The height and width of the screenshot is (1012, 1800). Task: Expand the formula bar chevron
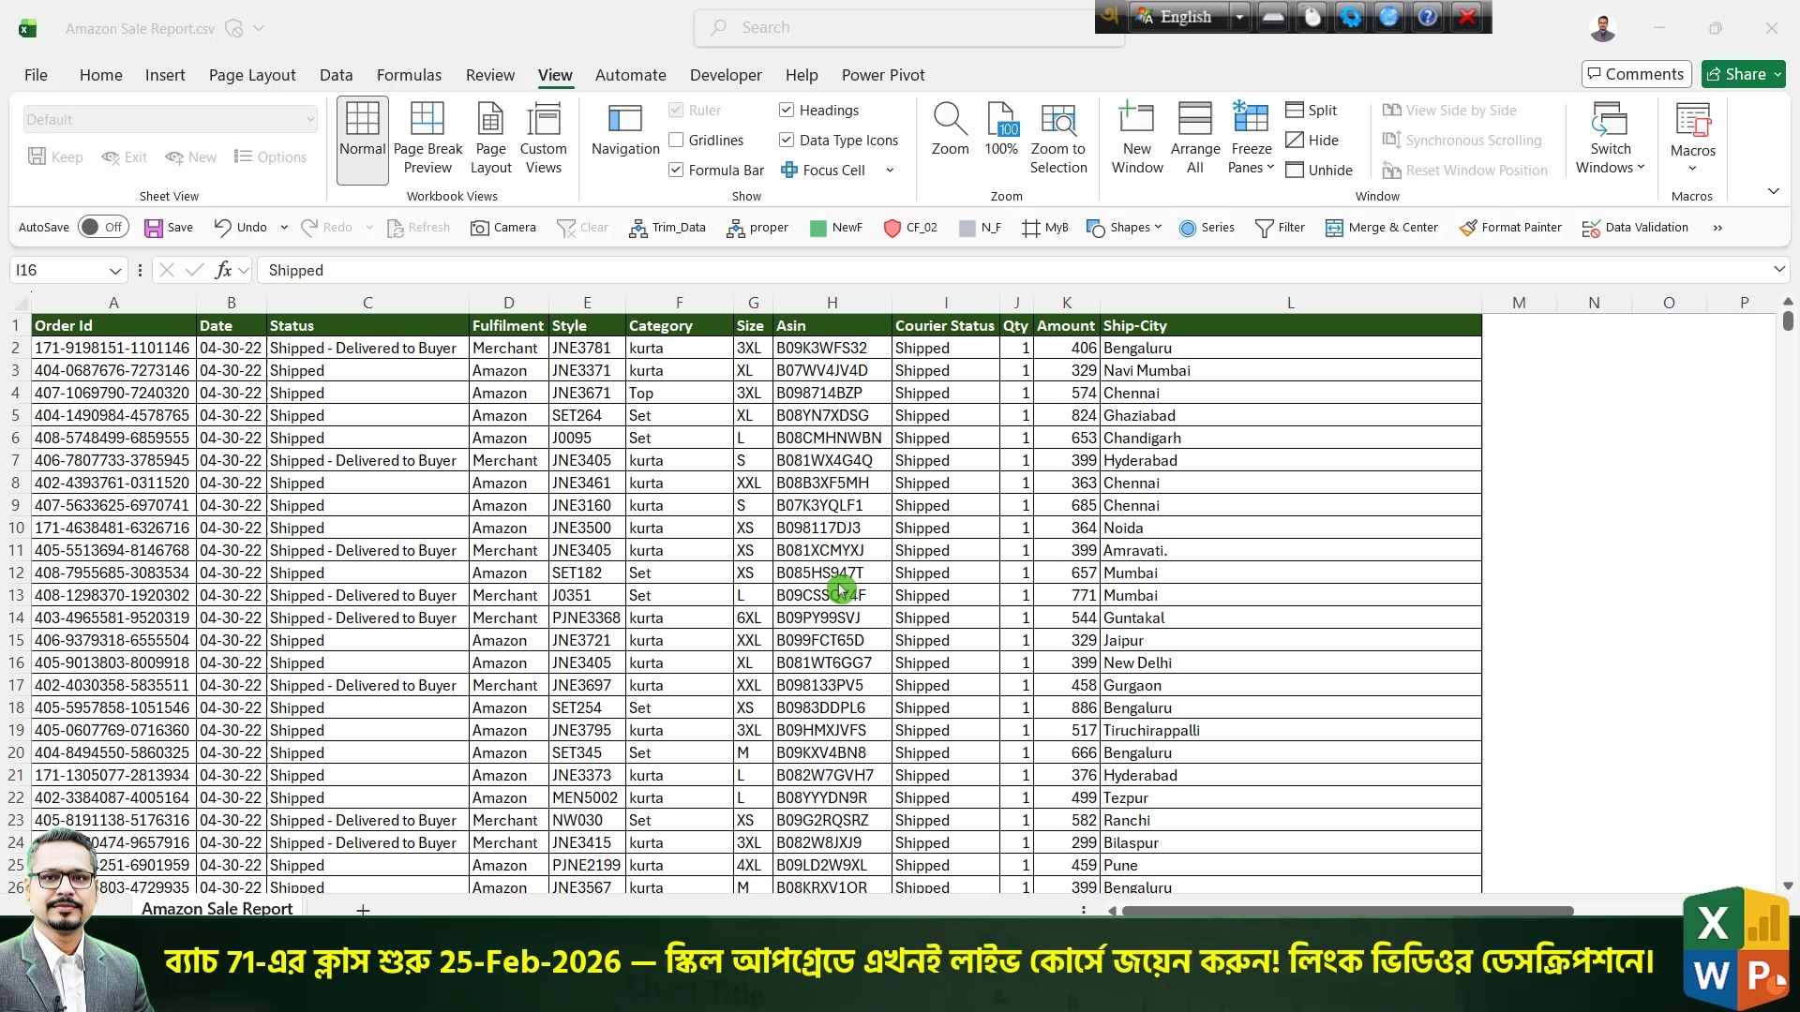[1778, 270]
